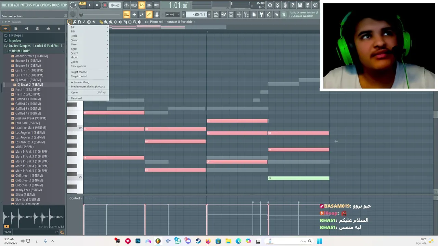This screenshot has width=438, height=246.
Task: Select the Paint brush tool in piano roll
Action: (x=106, y=22)
